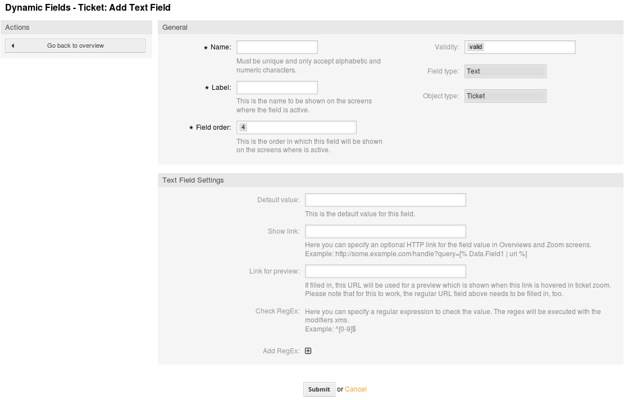Click the Field type Text box
This screenshot has width=628, height=400.
pos(506,71)
